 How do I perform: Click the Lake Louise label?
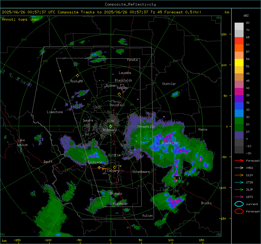(x=22, y=142)
